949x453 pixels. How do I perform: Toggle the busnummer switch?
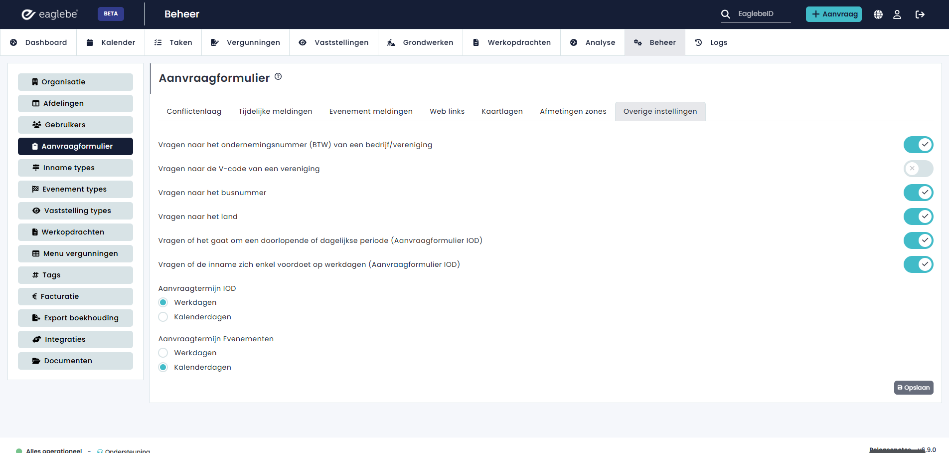tap(918, 193)
